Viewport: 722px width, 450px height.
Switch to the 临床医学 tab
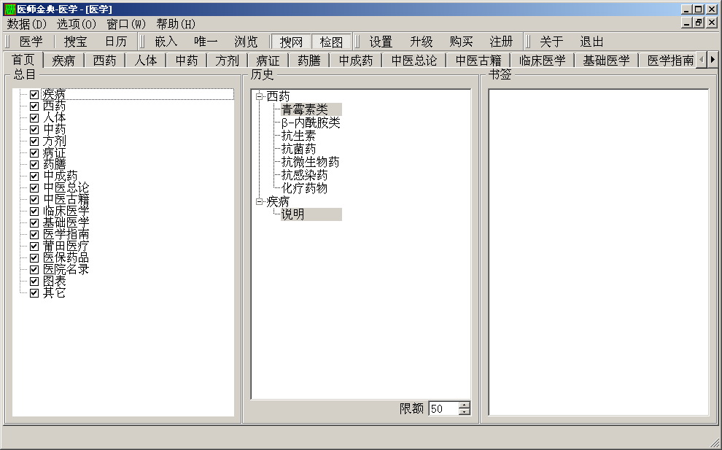point(543,61)
